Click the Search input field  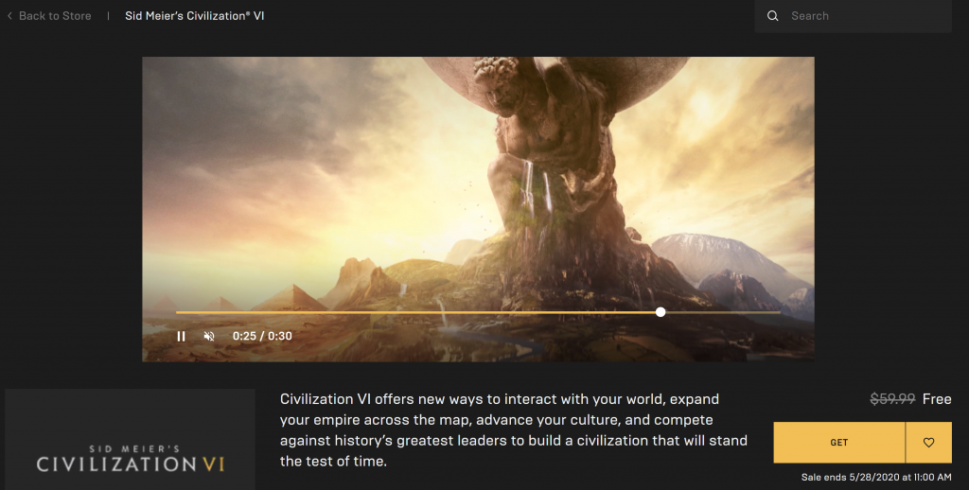pyautogui.click(x=853, y=16)
